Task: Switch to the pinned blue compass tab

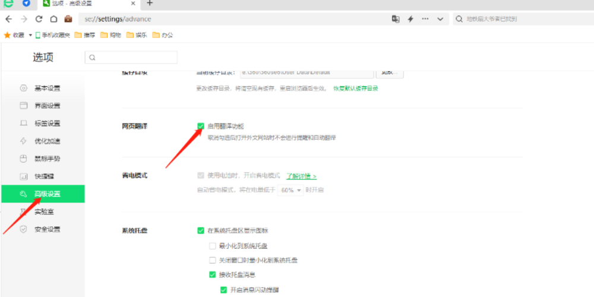Action: [x=26, y=4]
